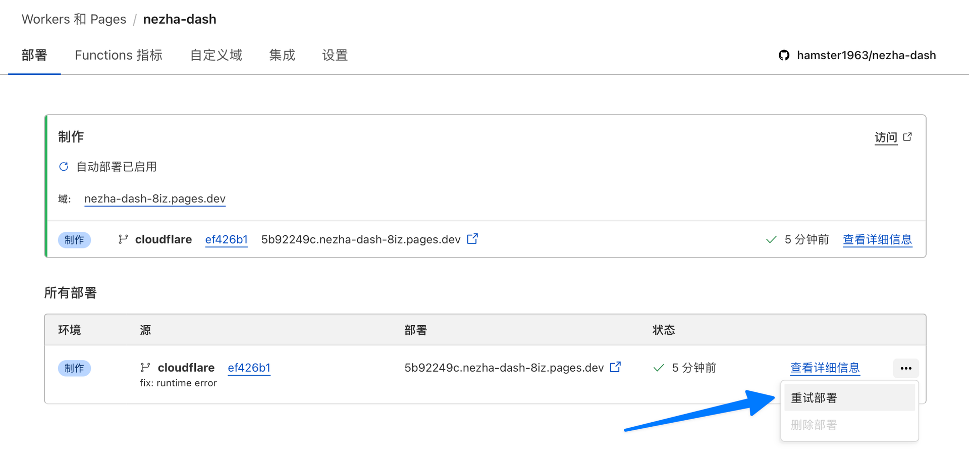The width and height of the screenshot is (969, 454).
Task: Click branch icon in all deployments table
Action: coord(145,367)
